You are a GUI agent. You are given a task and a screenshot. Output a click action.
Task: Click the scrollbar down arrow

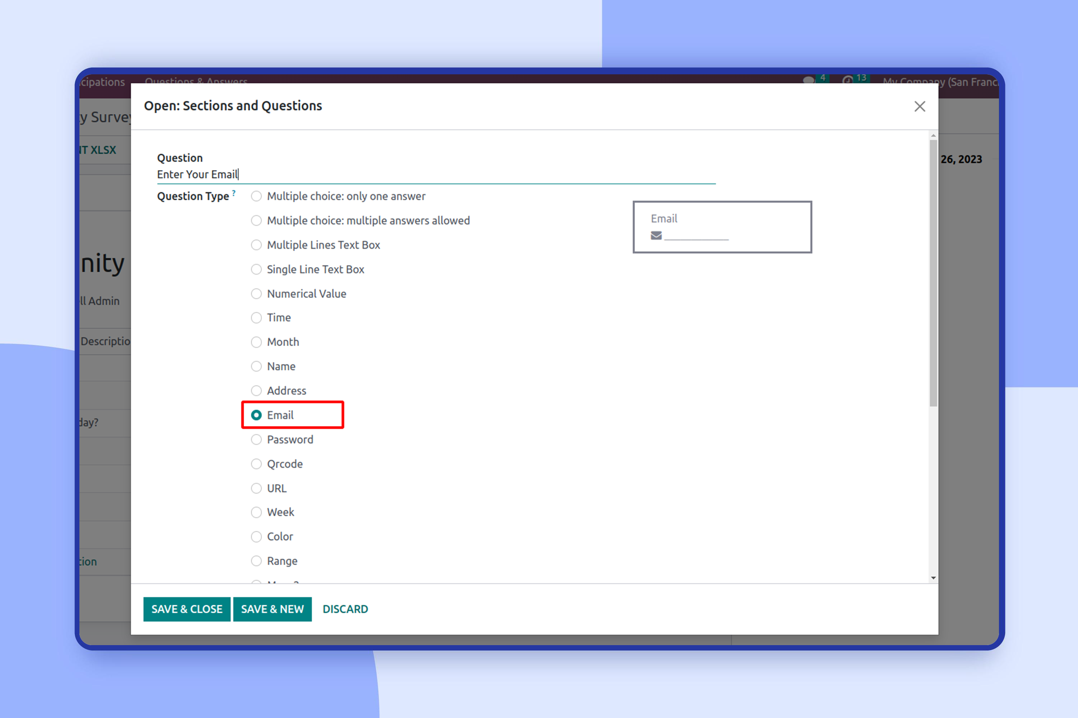point(933,578)
